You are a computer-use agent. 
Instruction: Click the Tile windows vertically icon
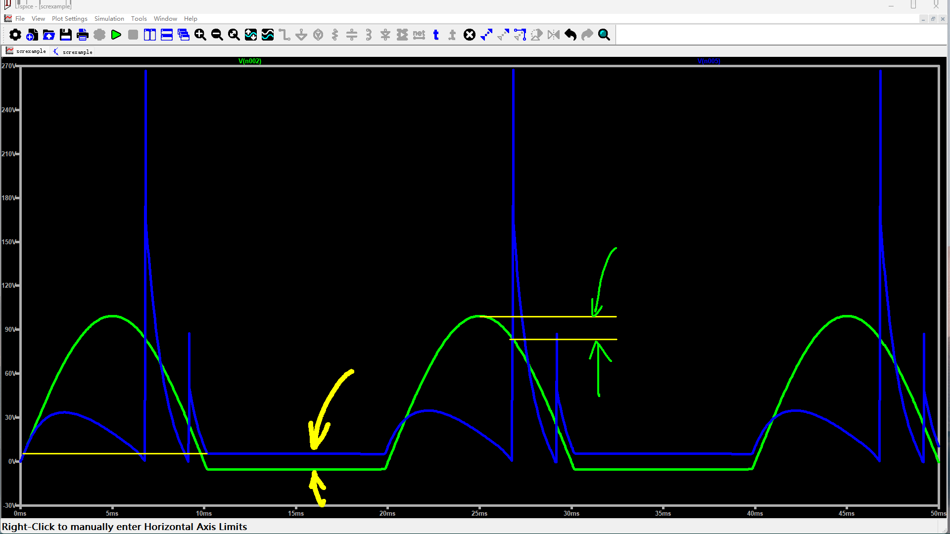(x=150, y=35)
